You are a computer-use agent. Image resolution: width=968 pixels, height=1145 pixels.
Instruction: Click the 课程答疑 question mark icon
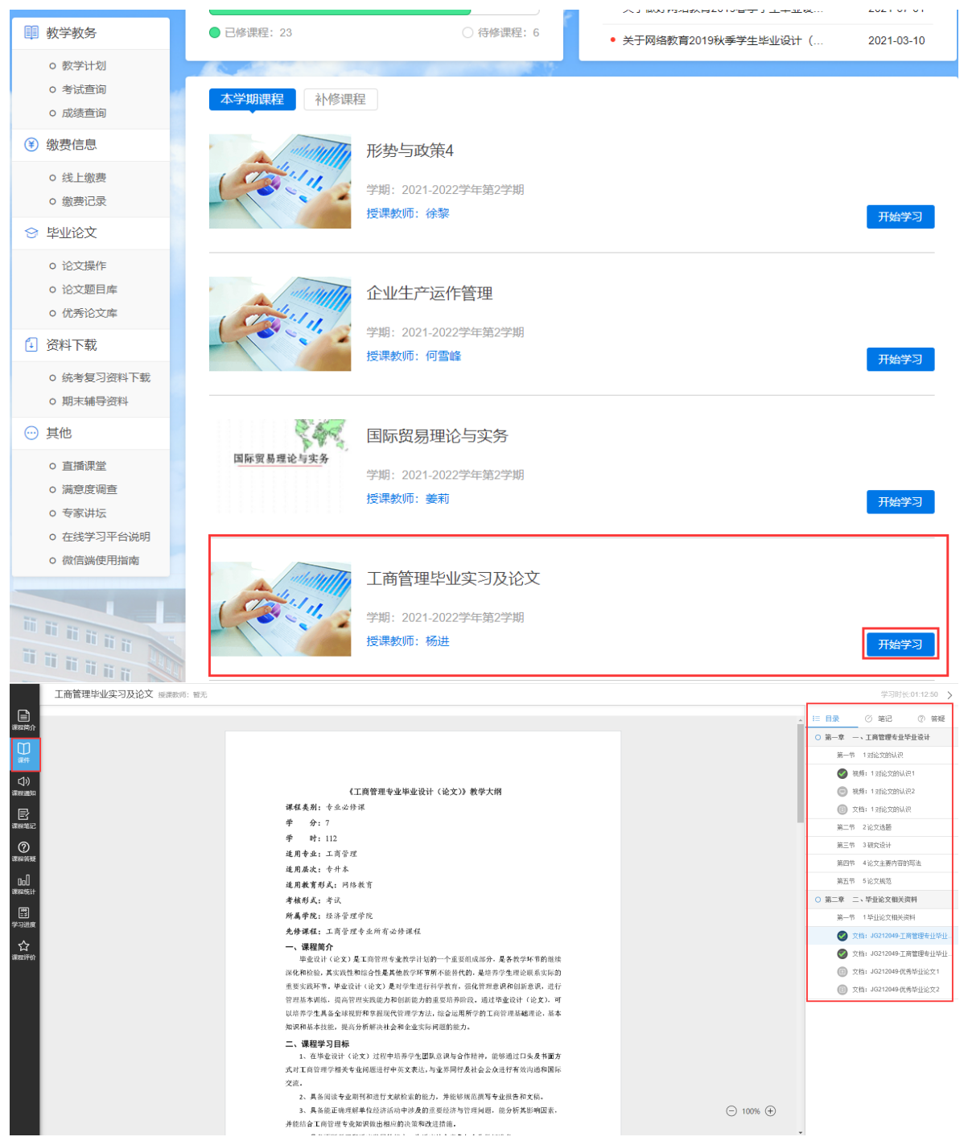[23, 851]
